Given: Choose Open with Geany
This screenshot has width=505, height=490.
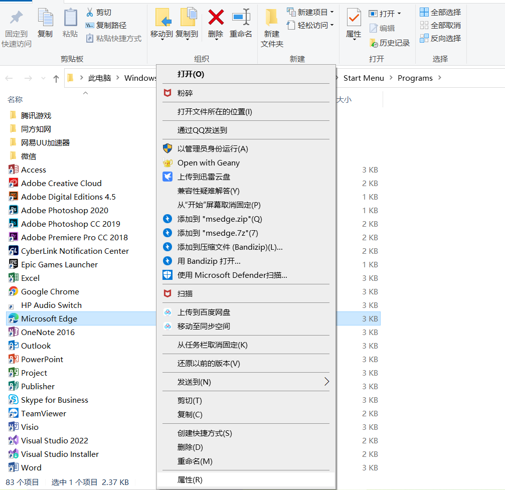Looking at the screenshot, I should [x=246, y=163].
